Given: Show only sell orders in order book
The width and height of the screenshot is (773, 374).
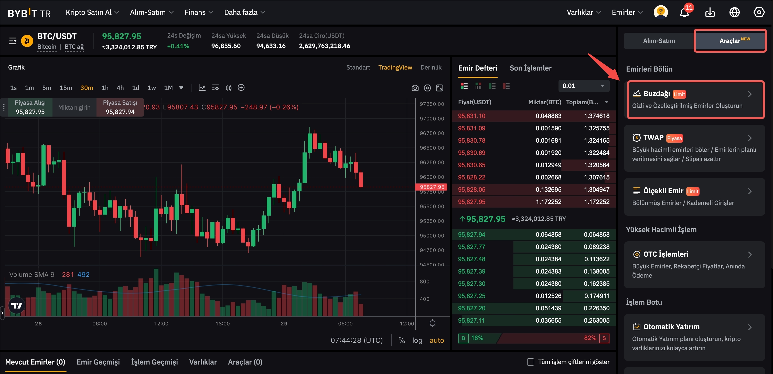Looking at the screenshot, I should [x=506, y=86].
